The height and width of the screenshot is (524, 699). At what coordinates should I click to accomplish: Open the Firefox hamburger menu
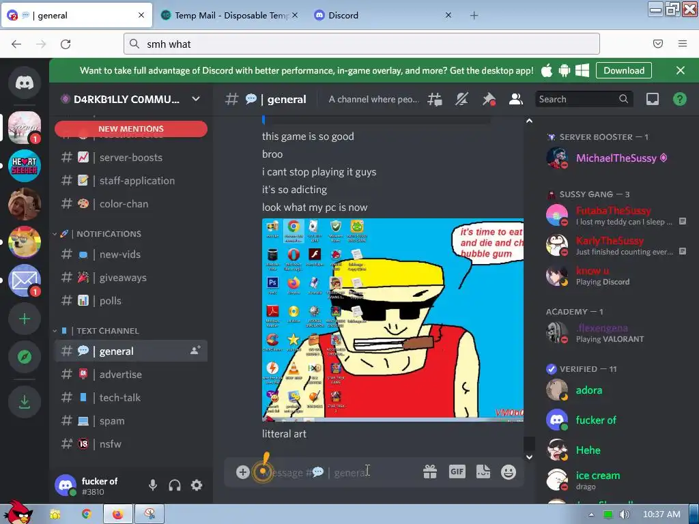coord(683,44)
